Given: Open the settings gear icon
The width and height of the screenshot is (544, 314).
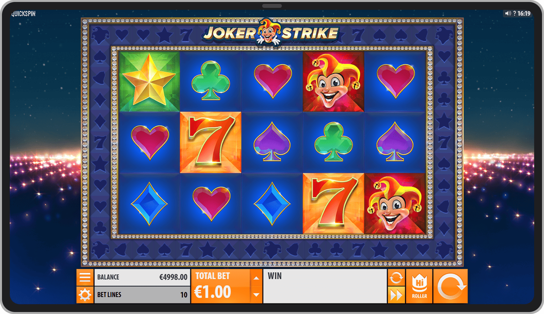Looking at the screenshot, I should tap(85, 295).
